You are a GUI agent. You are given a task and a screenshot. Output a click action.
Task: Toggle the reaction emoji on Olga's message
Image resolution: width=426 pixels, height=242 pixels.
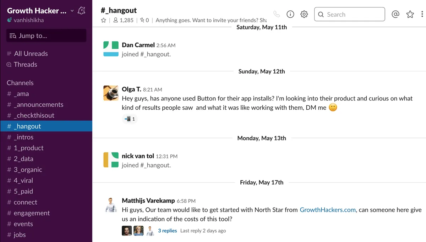point(130,119)
